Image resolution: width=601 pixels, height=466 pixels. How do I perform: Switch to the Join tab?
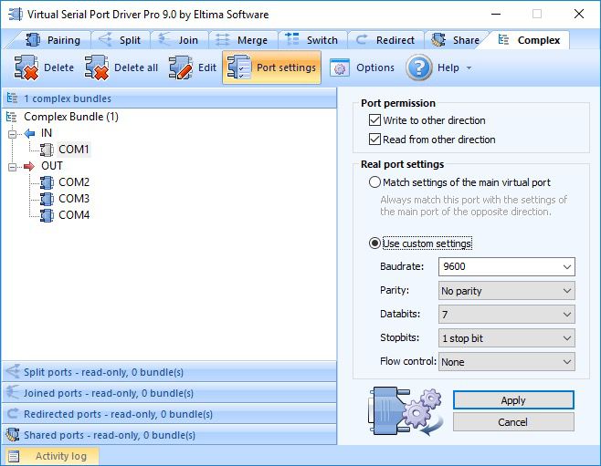tap(179, 40)
